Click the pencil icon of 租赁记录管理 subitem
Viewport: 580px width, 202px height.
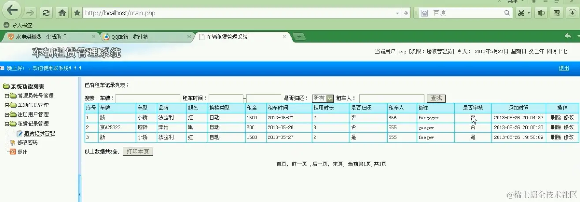pyautogui.click(x=19, y=133)
